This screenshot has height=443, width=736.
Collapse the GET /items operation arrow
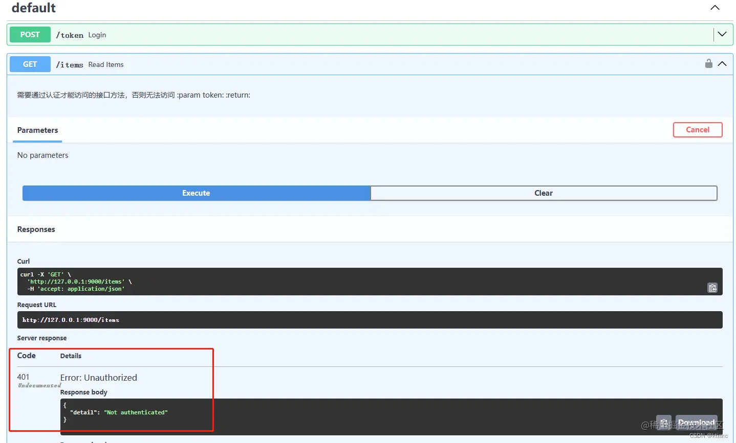pos(722,64)
